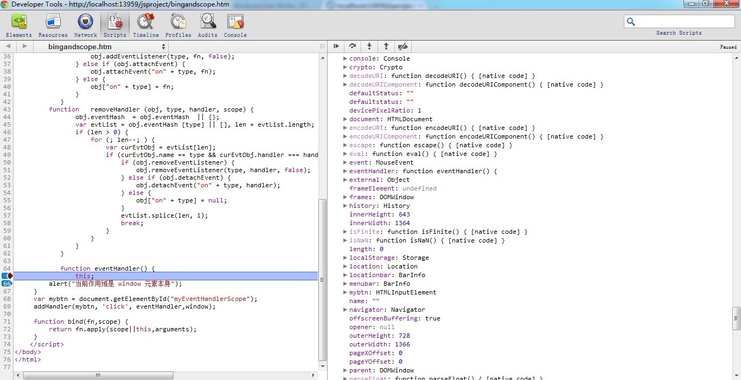
Task: Switch to the Network panel
Action: point(85,25)
